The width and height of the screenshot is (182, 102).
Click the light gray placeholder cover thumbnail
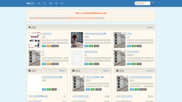click(77, 58)
